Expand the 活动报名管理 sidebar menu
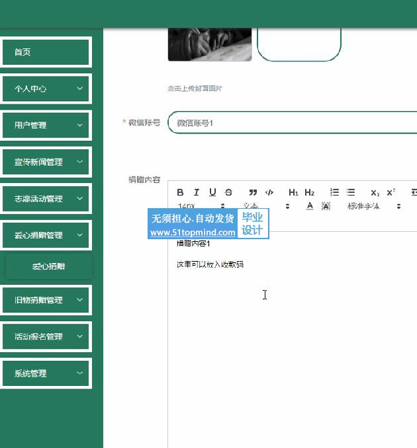417x448 pixels. (x=46, y=336)
